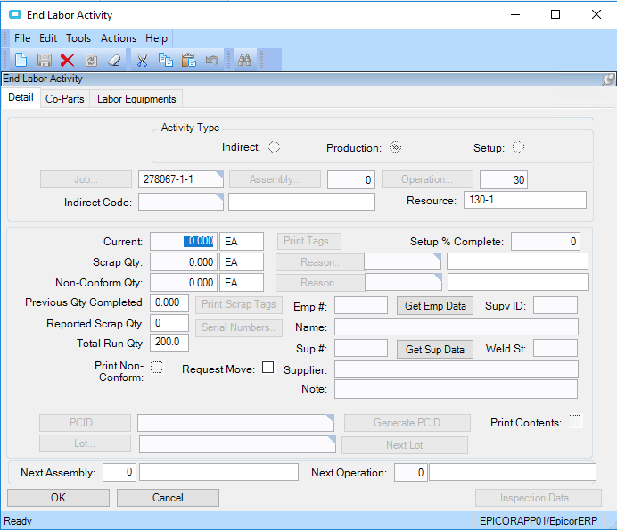This screenshot has width=617, height=530.
Task: Switch to the Labor Equipments tab
Action: 136,99
